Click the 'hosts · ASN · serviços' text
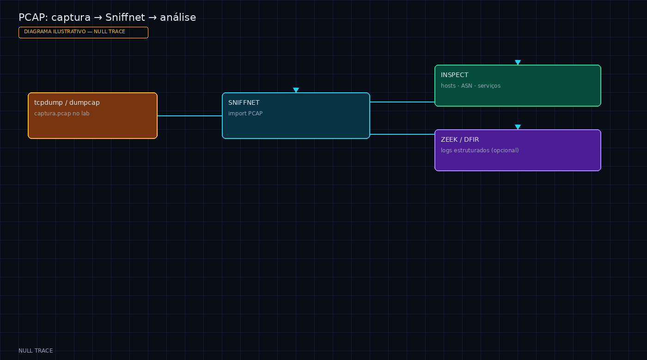Image resolution: width=647 pixels, height=360 pixels. coord(470,86)
